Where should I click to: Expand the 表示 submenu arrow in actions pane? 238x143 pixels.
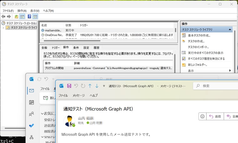click(x=230, y=70)
